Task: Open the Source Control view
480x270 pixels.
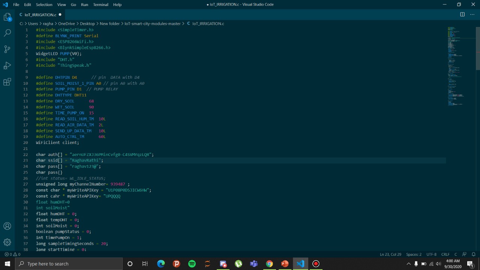Action: 7,49
